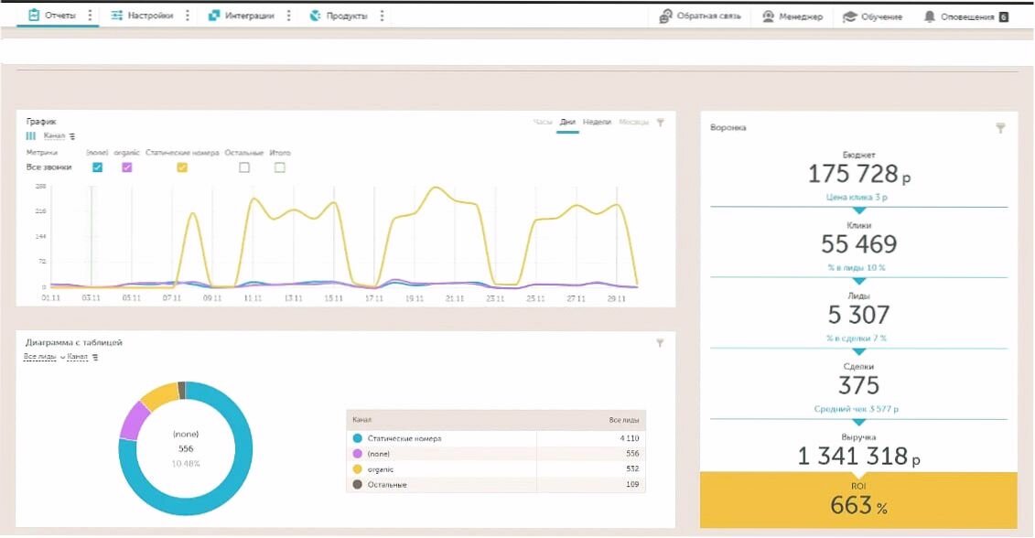Viewport: 1035px width, 538px height.
Task: Click the Продукты globe icon
Action: [316, 16]
